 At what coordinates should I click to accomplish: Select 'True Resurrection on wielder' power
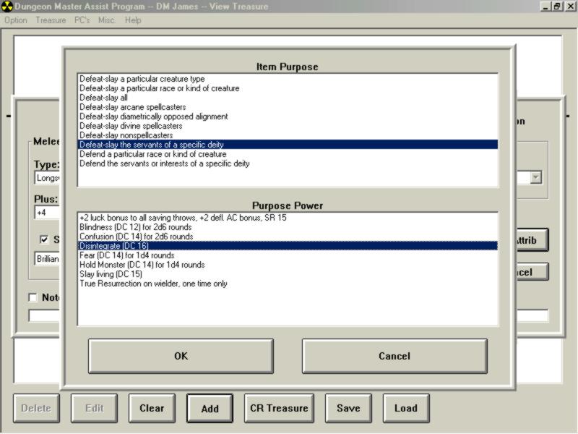point(153,284)
